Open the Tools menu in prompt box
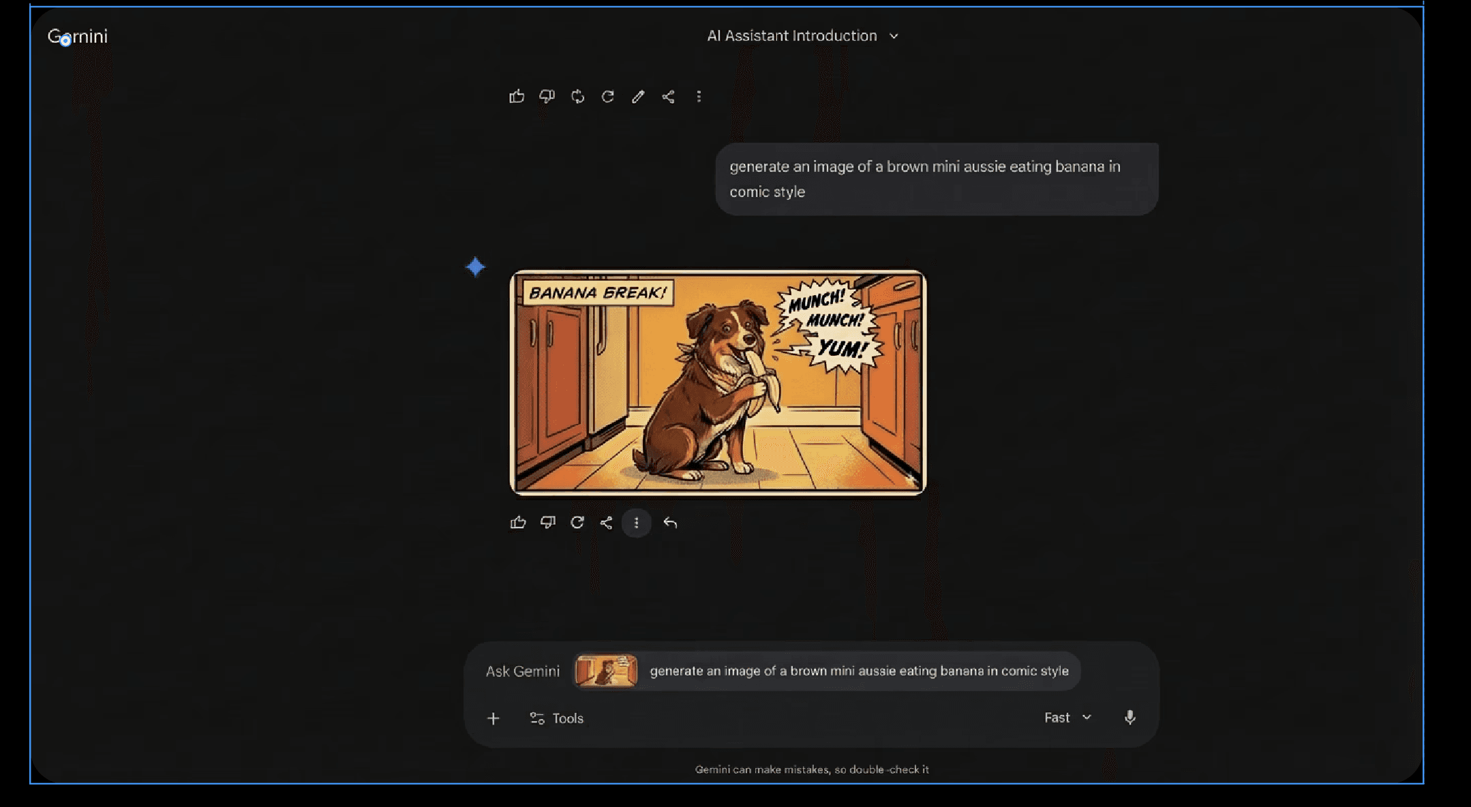This screenshot has height=807, width=1471. click(x=556, y=718)
